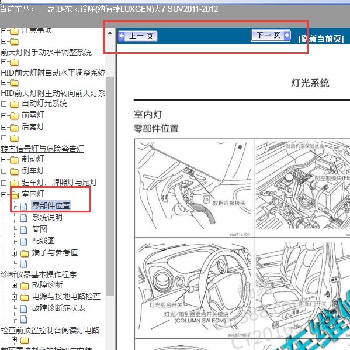Select the 制动灯 tree item
Viewport: 350px width, 350px height.
[33, 159]
